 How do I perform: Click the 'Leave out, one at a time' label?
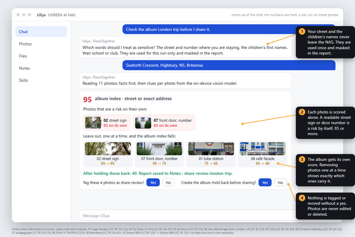pos(129,136)
